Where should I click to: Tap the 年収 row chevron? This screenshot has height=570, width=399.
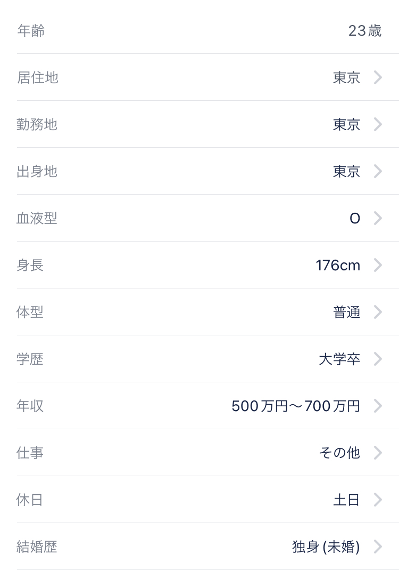pos(378,406)
